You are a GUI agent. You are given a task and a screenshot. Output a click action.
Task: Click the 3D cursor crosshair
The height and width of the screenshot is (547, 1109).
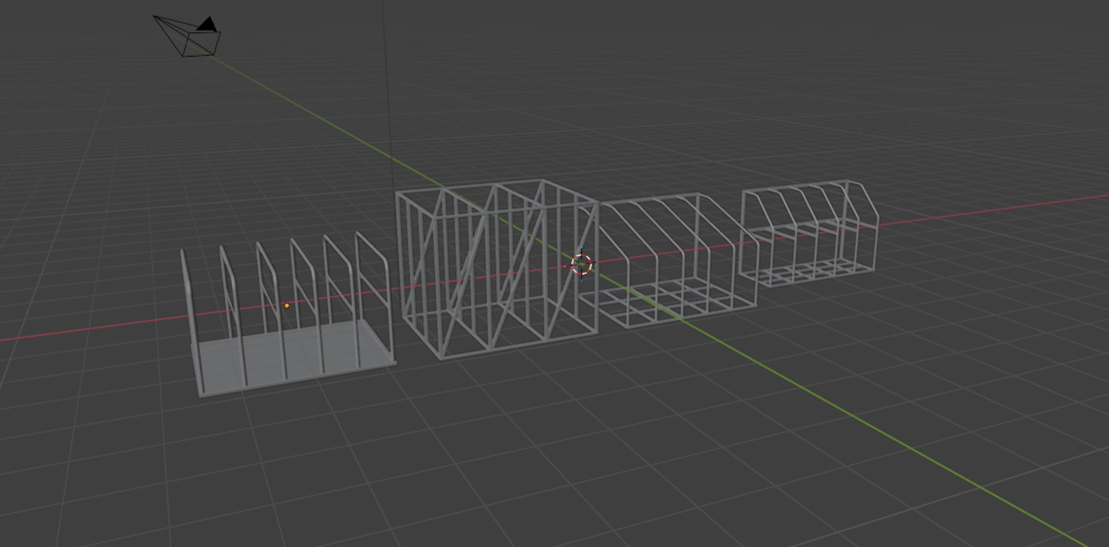582,264
